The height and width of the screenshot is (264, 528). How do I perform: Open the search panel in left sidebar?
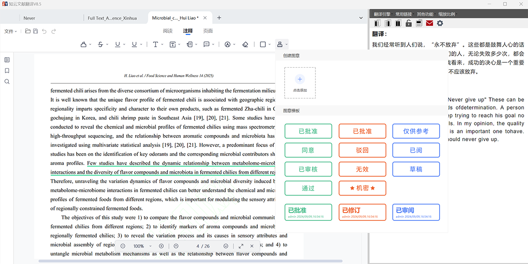(7, 82)
